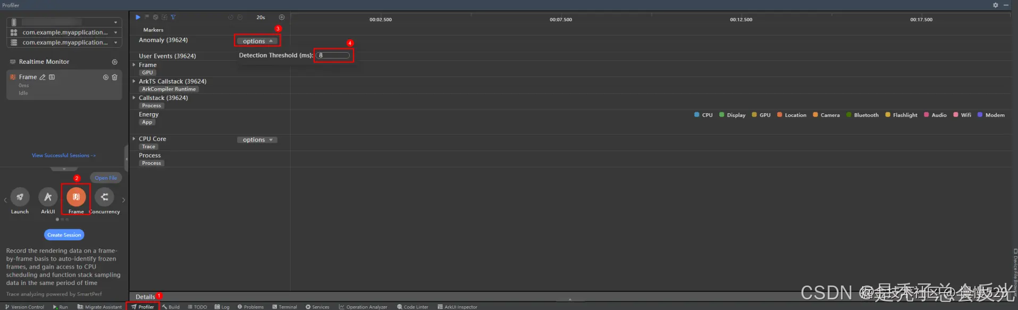The width and height of the screenshot is (1018, 310).
Task: Open the Run tool window tab
Action: [60, 307]
